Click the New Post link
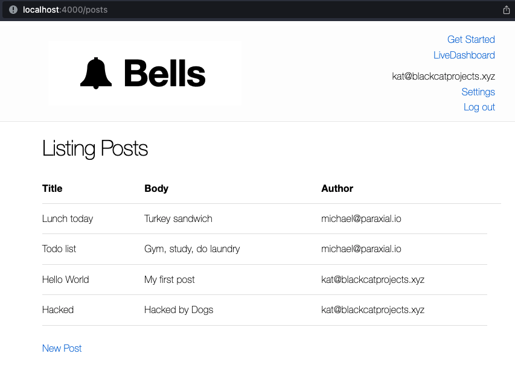Viewport: 515px width, 371px height. pyautogui.click(x=62, y=348)
